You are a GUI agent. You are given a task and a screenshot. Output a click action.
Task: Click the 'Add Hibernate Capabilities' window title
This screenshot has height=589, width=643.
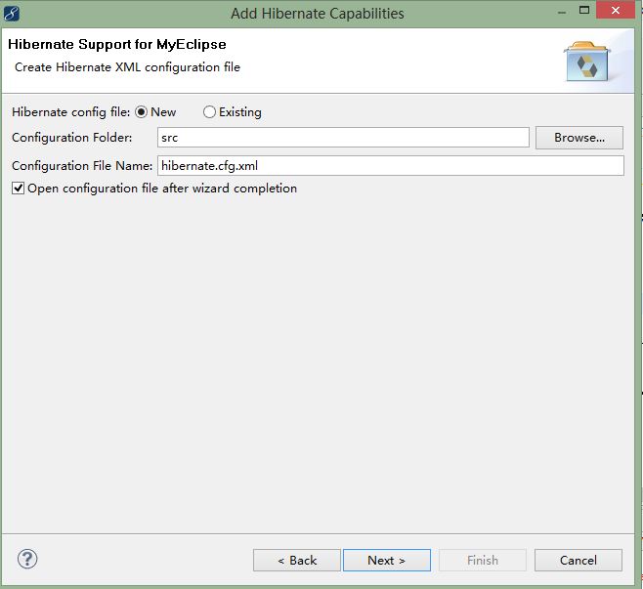pos(318,14)
